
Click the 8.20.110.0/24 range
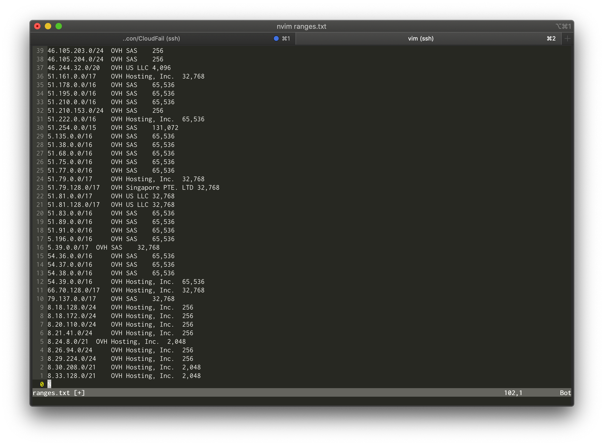[x=72, y=324]
